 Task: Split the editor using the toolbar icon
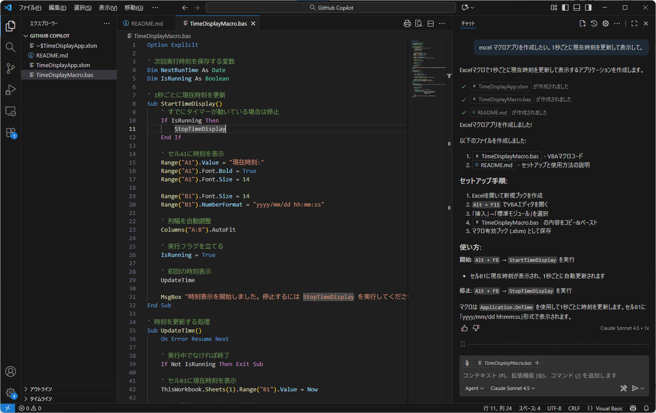tap(430, 23)
